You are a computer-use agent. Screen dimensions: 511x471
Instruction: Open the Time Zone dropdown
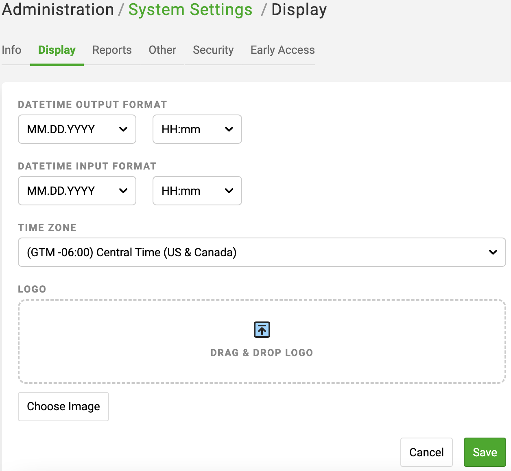point(262,252)
